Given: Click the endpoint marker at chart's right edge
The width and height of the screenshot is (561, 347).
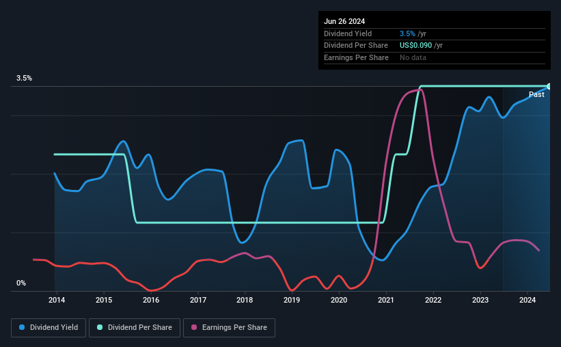Looking at the screenshot, I should (x=549, y=86).
